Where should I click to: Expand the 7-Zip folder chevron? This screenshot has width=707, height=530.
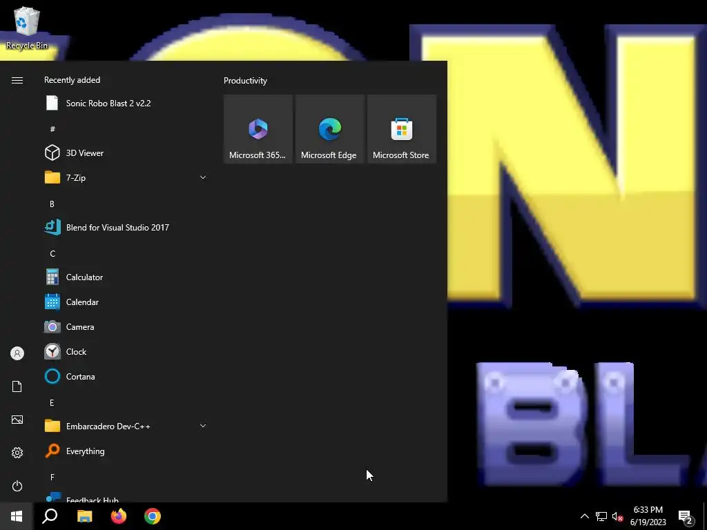click(203, 177)
